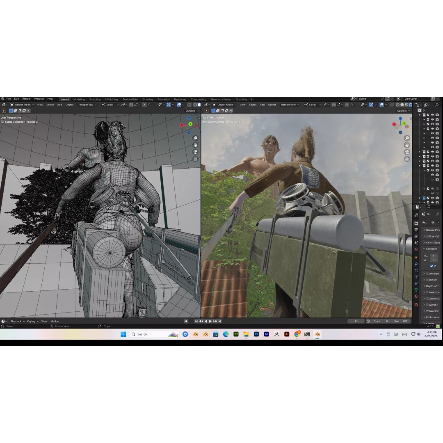The width and height of the screenshot is (443, 443).
Task: Click the play animation button
Action: pyautogui.click(x=210, y=321)
